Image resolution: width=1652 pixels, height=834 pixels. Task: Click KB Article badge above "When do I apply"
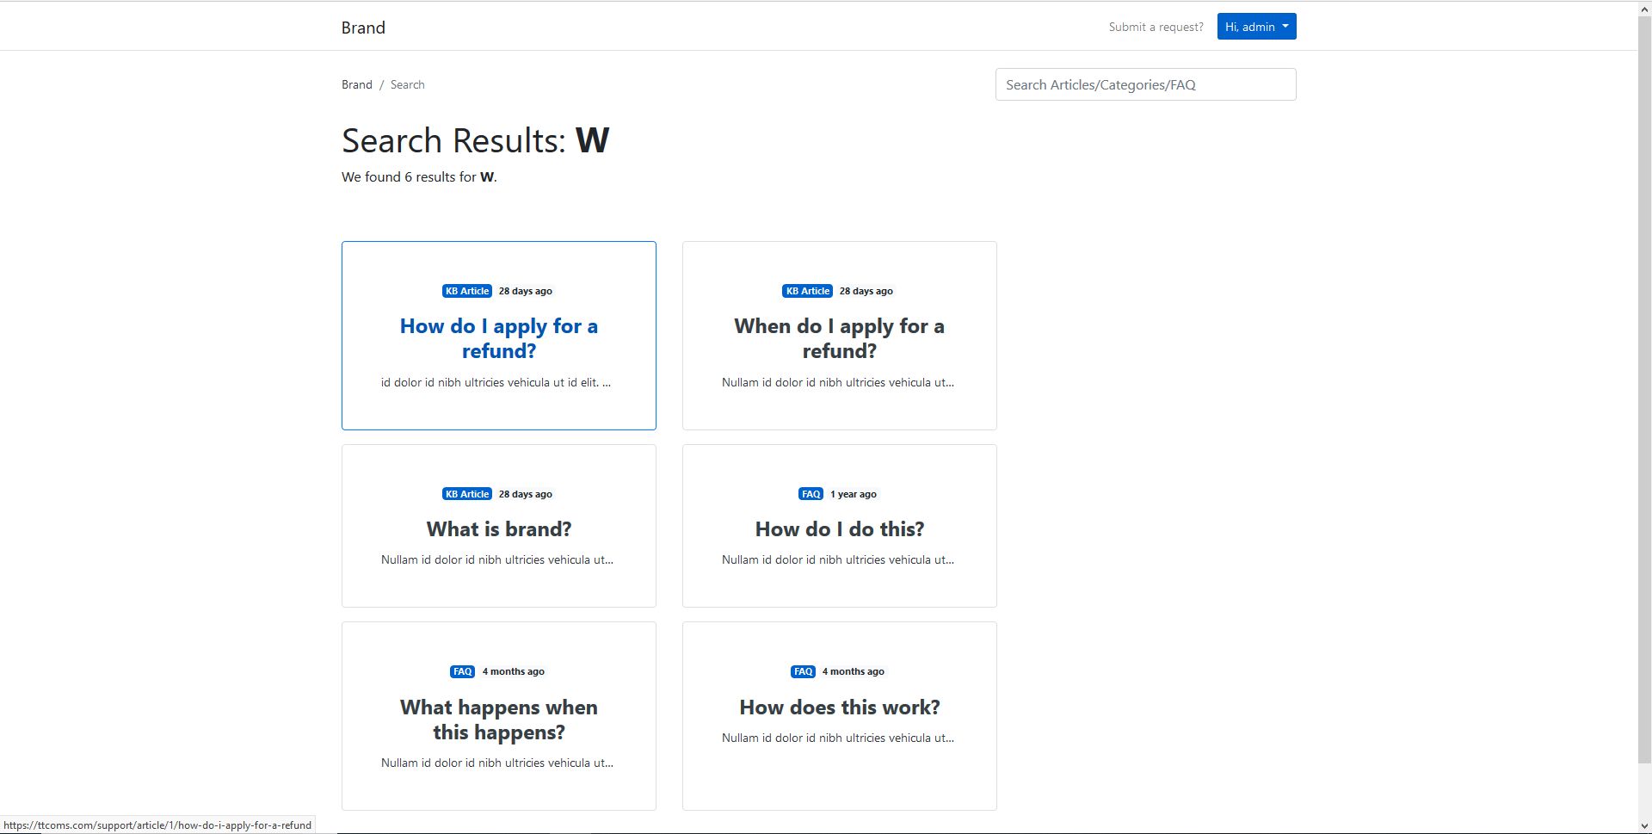coord(807,291)
